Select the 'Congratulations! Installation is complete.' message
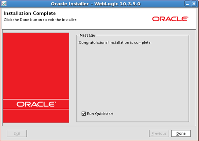 (x=115, y=42)
